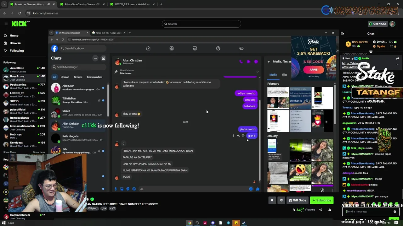
Task: Open Chrome from the taskbar
Action: 190,223
